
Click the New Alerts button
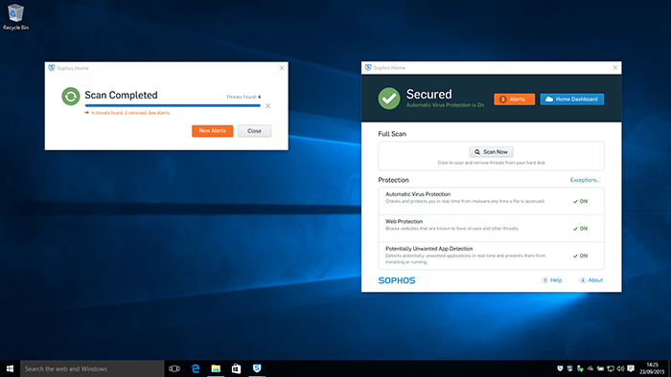tap(212, 131)
